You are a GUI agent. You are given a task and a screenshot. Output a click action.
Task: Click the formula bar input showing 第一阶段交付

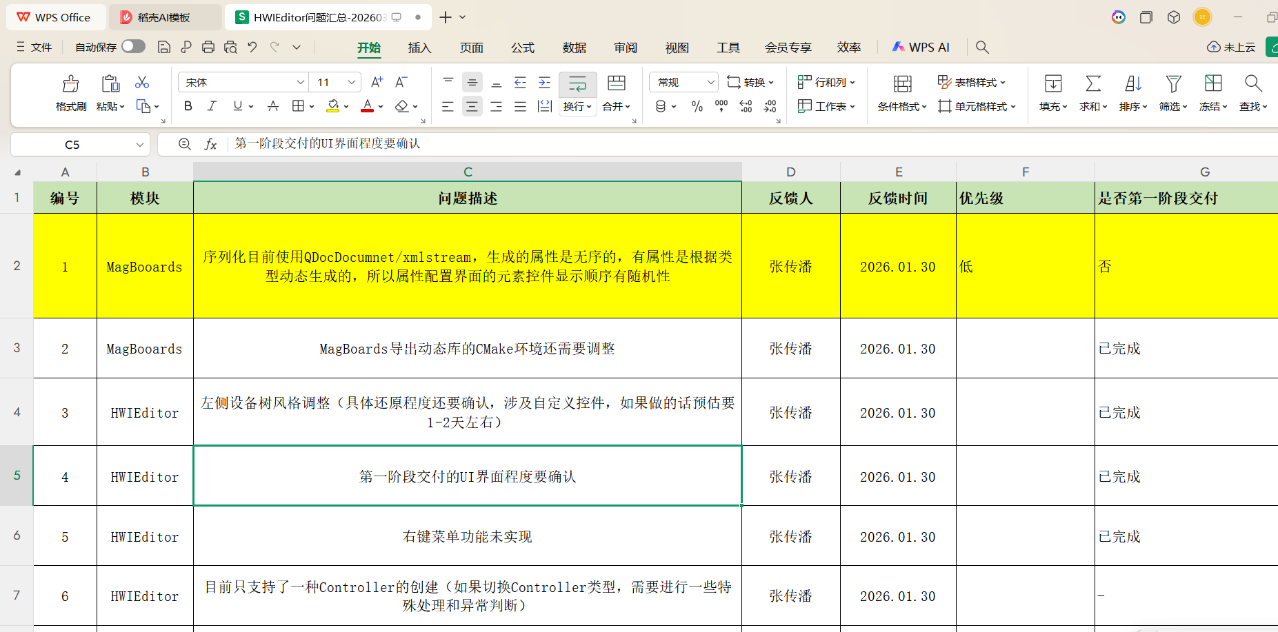(x=752, y=144)
